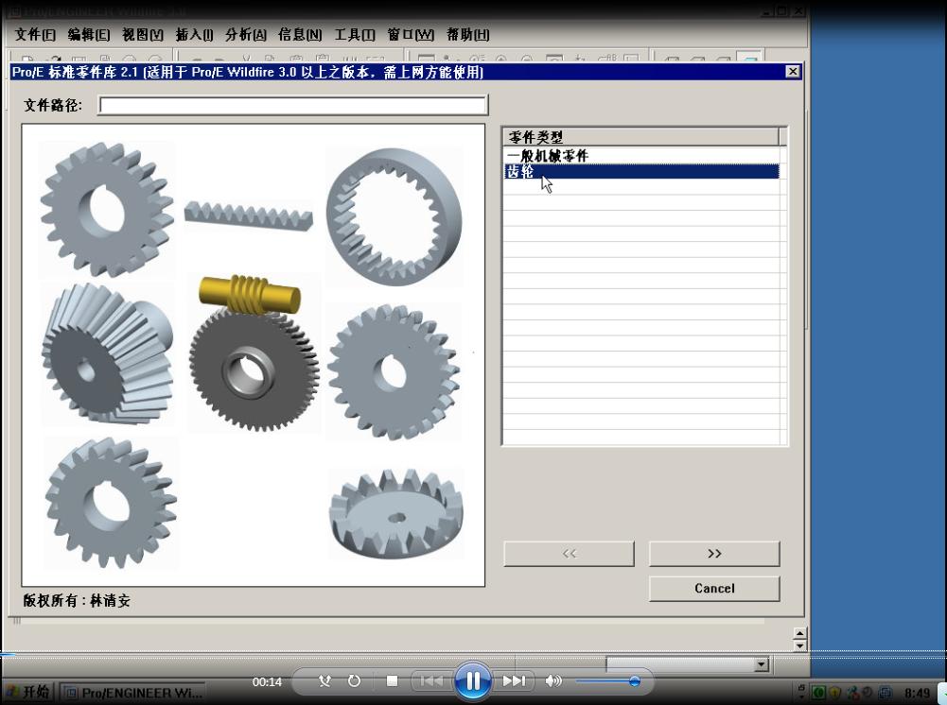The width and height of the screenshot is (947, 705).
Task: Select the crown gear thumbnail
Action: (x=396, y=514)
